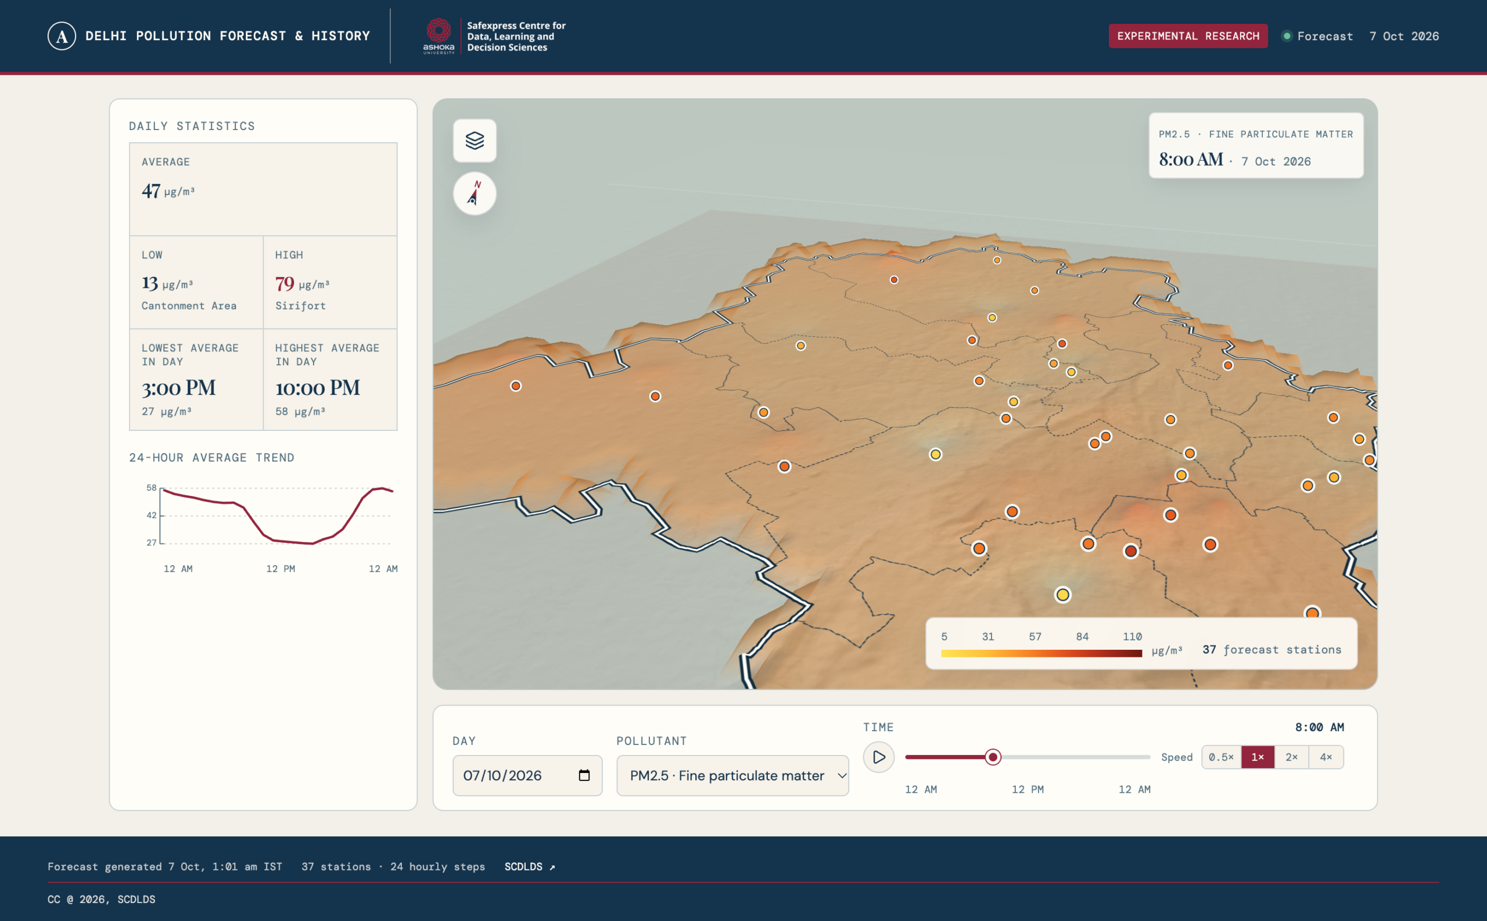Click the Day date input 07/10/2026
Image resolution: width=1487 pixels, height=921 pixels.
(527, 775)
